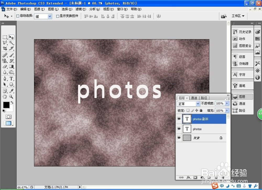Hide the photos 副本 layer
The width and height of the screenshot is (262, 190).
tap(179, 119)
